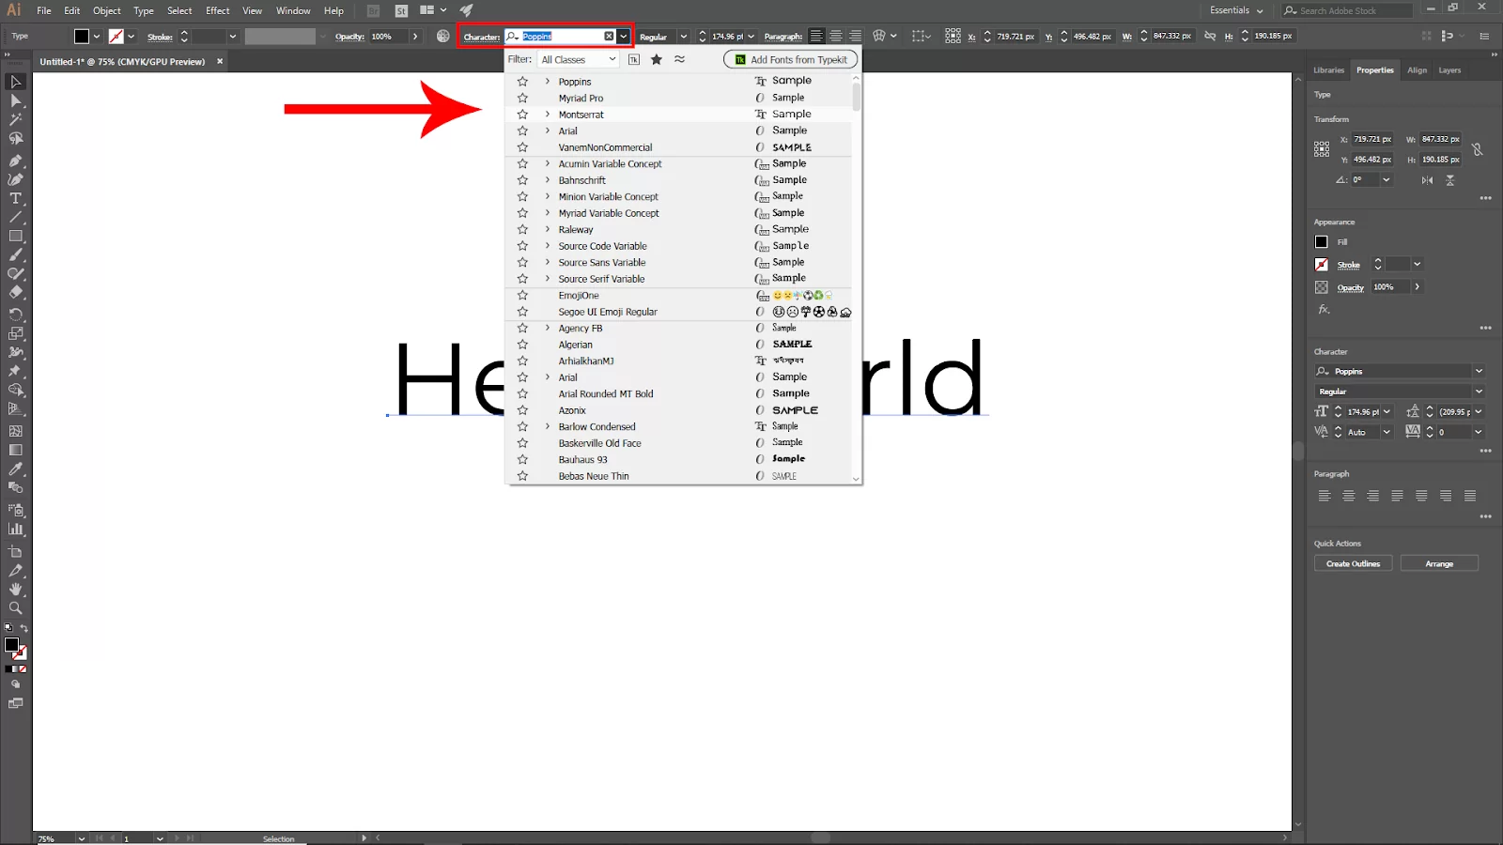The image size is (1503, 845).
Task: Select the Type tool
Action: [16, 198]
